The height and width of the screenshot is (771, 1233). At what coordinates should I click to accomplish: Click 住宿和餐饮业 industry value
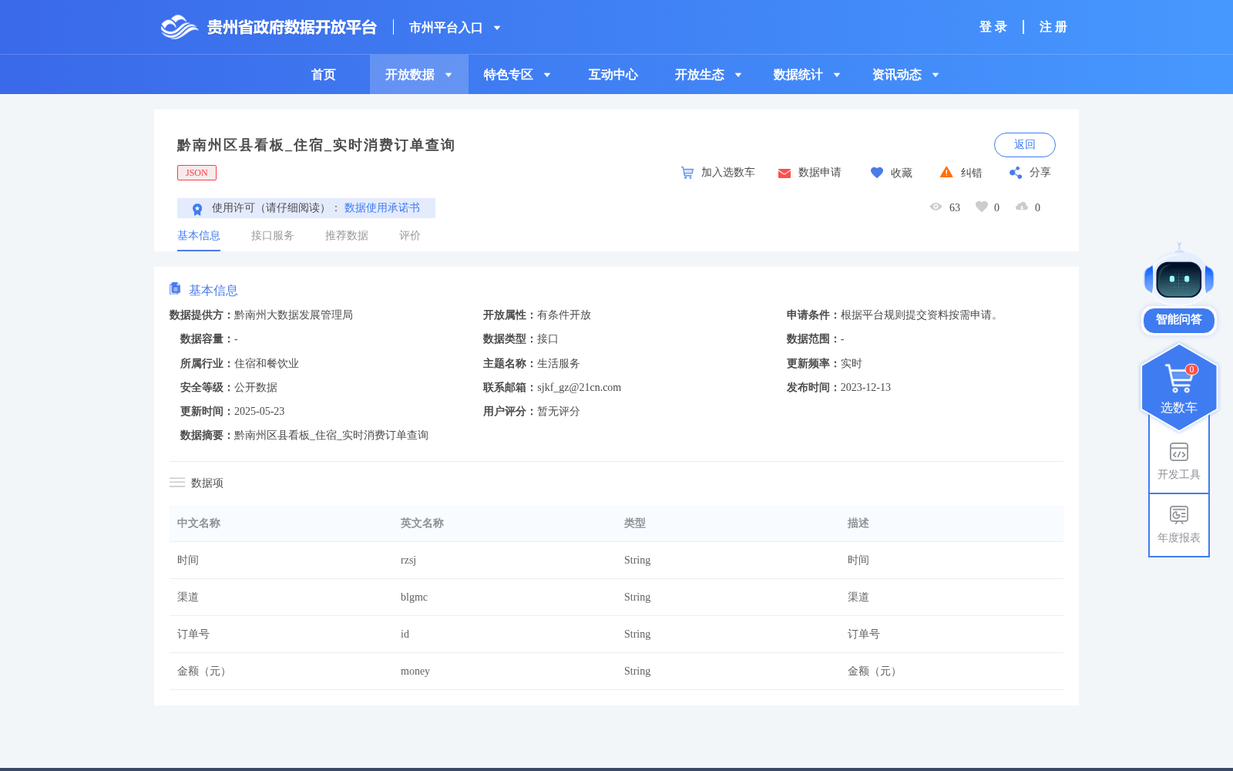[267, 364]
